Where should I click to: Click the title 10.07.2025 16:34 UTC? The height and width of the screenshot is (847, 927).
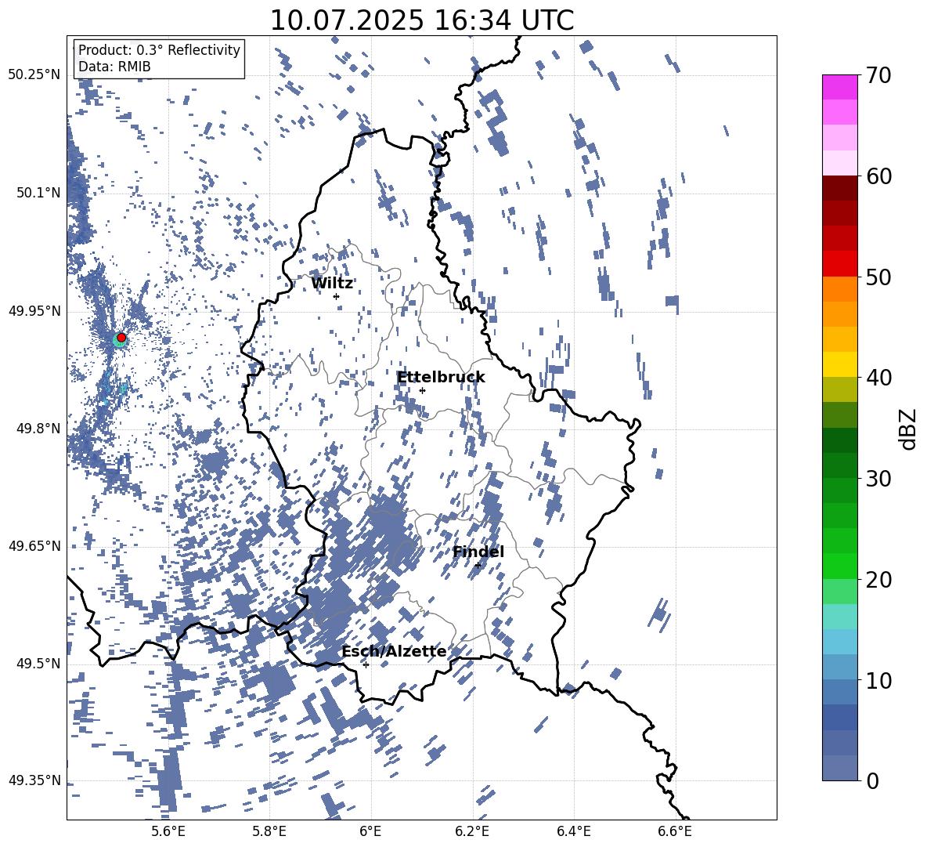point(422,20)
